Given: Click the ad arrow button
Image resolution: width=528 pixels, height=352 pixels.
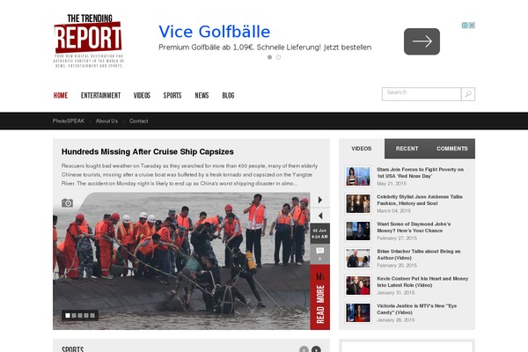Looking at the screenshot, I should [x=422, y=41].
